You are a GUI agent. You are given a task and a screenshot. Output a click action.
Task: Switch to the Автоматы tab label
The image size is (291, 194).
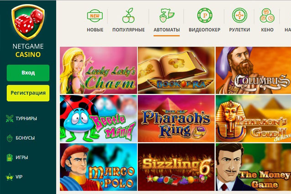[x=166, y=30]
